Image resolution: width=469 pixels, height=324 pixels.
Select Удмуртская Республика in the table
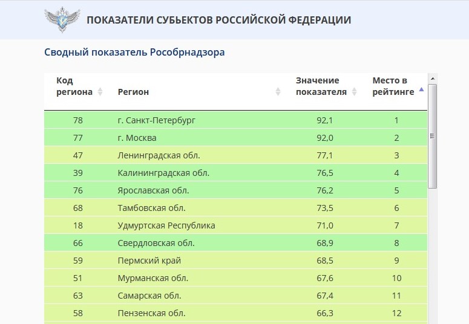(x=166, y=225)
